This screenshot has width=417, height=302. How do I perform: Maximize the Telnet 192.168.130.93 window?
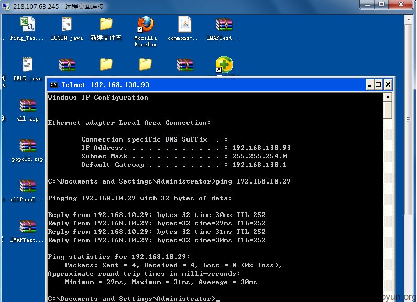[378, 85]
